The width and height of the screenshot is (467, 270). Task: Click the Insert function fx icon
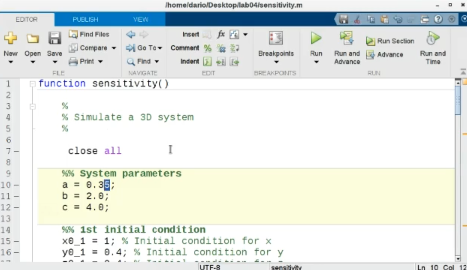tap(221, 35)
